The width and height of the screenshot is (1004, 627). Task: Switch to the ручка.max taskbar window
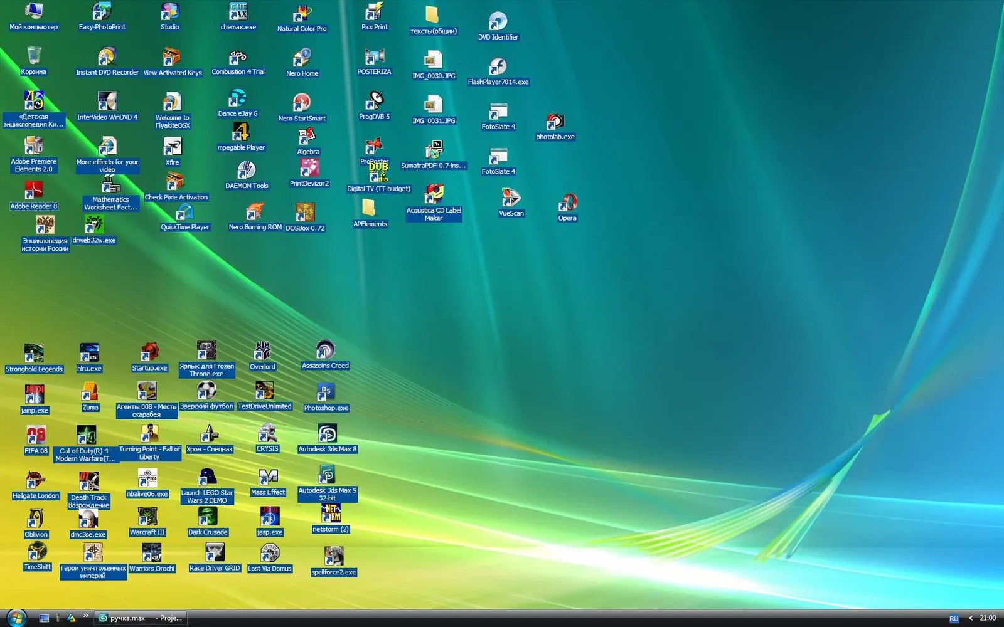pyautogui.click(x=142, y=618)
